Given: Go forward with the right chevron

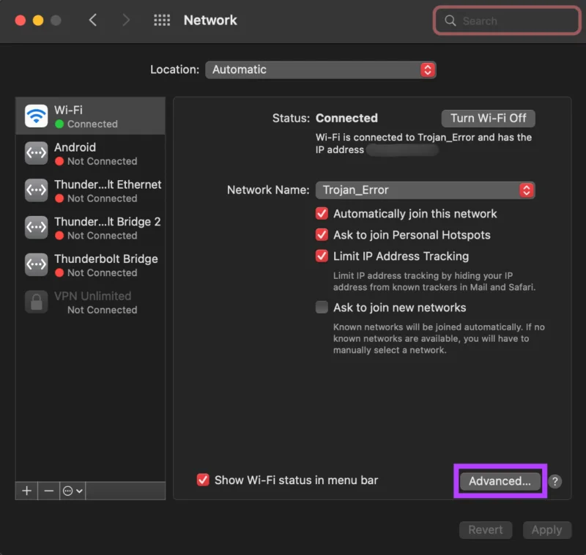Looking at the screenshot, I should [126, 21].
